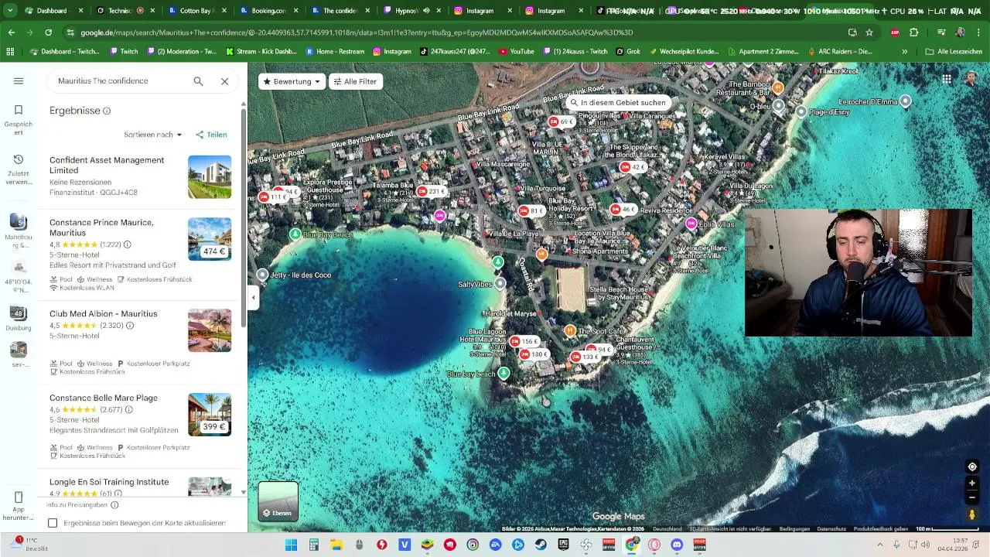Click the Constance Prince Maurice 474 € thumbnail

point(210,239)
